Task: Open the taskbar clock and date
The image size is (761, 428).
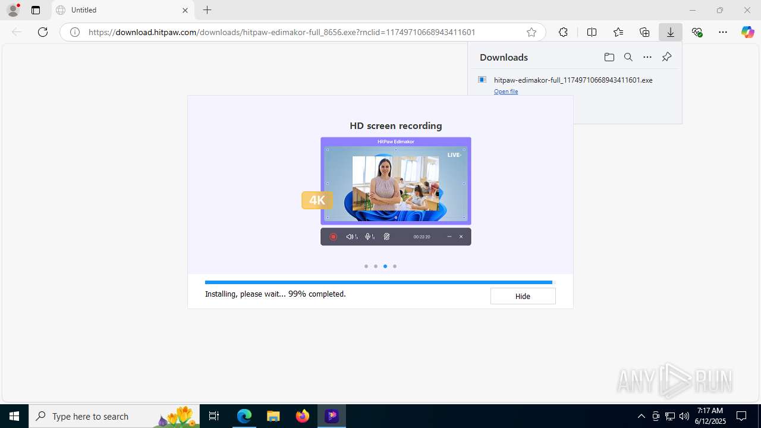Action: 710,416
